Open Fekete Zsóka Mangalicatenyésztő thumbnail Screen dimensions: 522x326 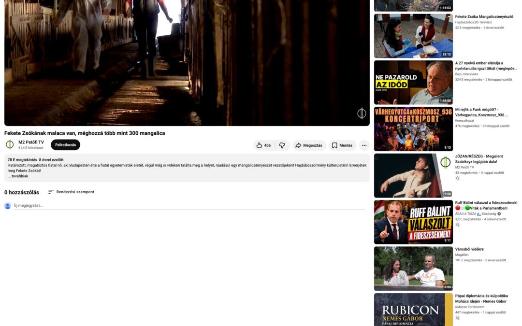coord(413,36)
